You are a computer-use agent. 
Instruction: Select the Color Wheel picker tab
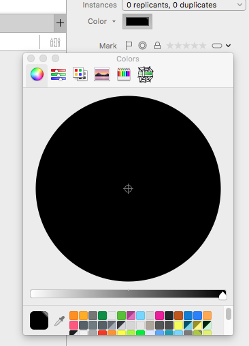37,74
